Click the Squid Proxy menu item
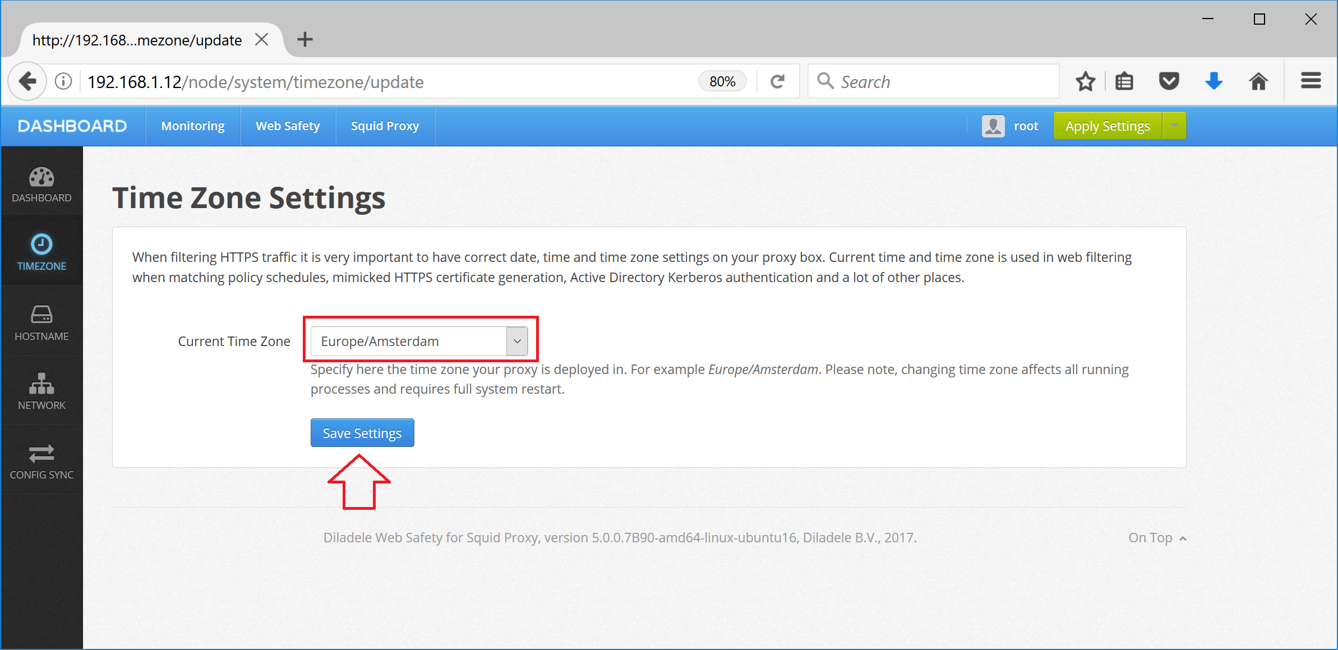The height and width of the screenshot is (650, 1338). 384,126
